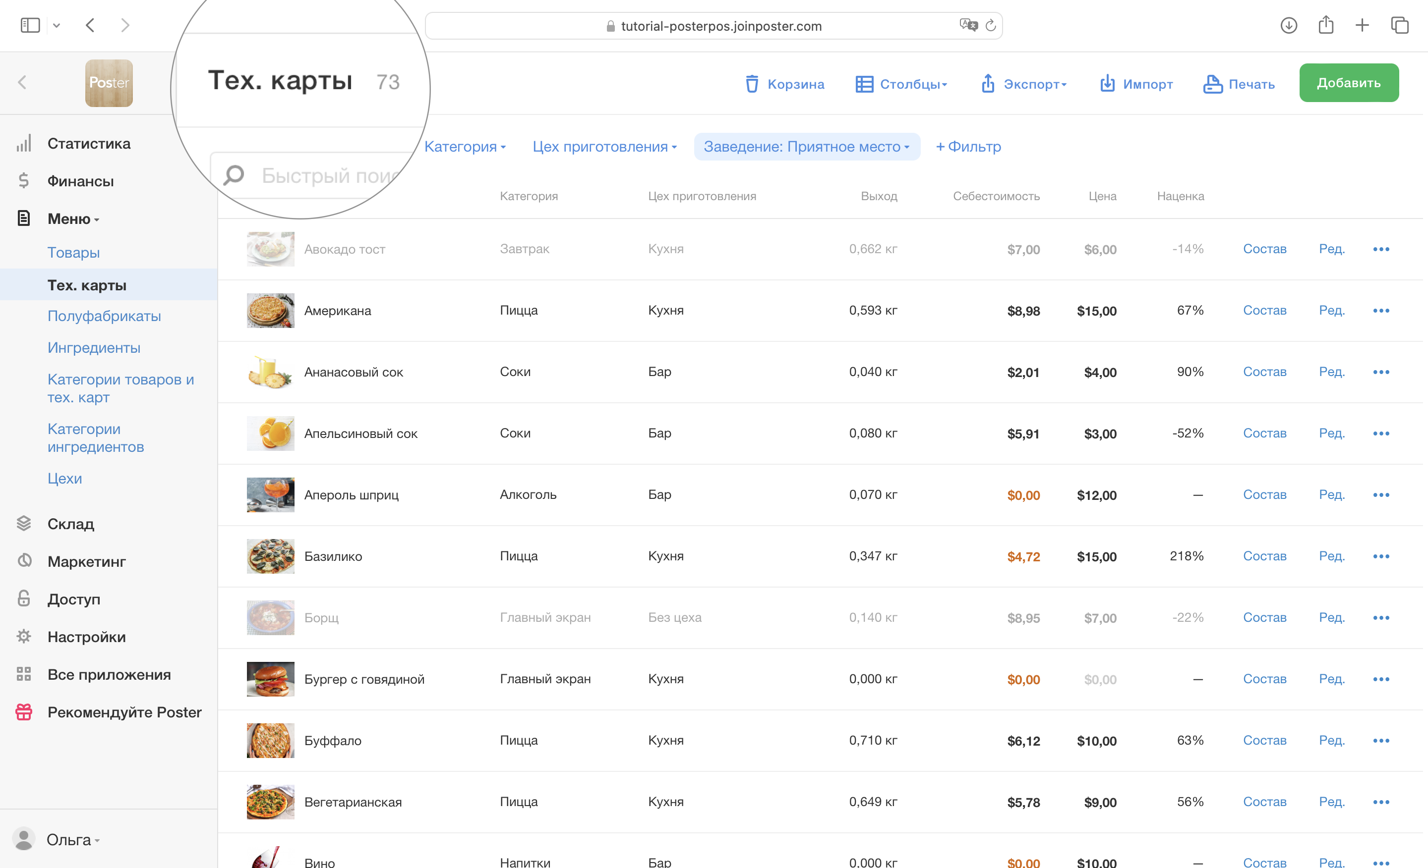
Task: Click the Печать printer icon
Action: click(x=1212, y=84)
